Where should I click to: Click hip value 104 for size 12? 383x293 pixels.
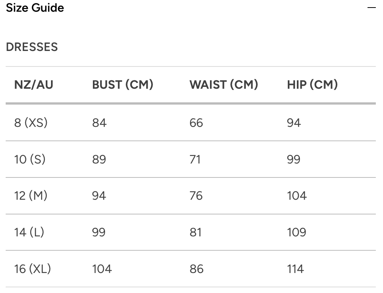coord(297,196)
